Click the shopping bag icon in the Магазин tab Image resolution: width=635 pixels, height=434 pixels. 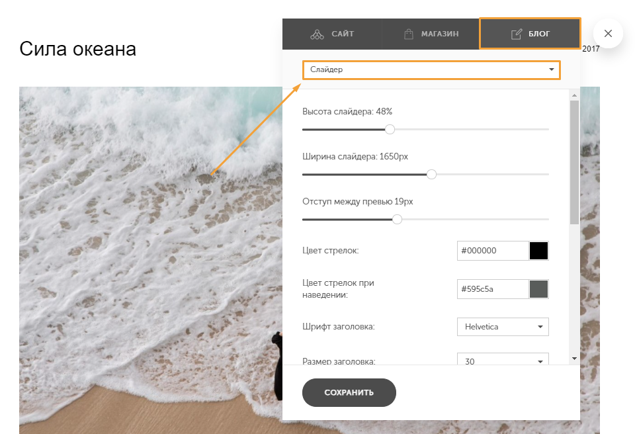pyautogui.click(x=409, y=34)
